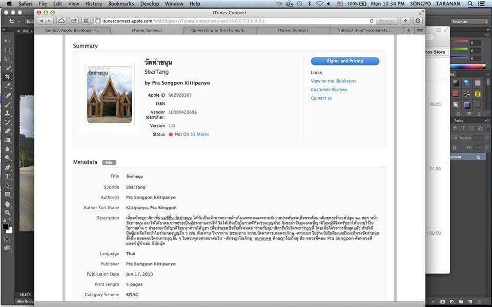Viewport: 492px width, 307px height.
Task: Click yellow style swatch in Photoshop Styles
Action: click(478, 94)
